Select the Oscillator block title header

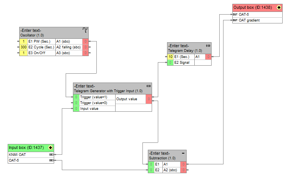click(x=54, y=33)
